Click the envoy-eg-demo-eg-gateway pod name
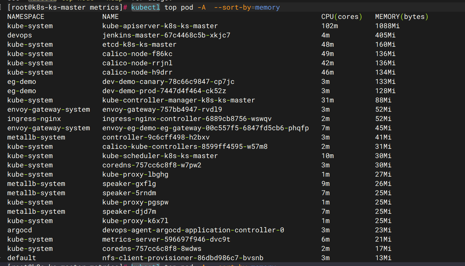 pyautogui.click(x=205, y=128)
